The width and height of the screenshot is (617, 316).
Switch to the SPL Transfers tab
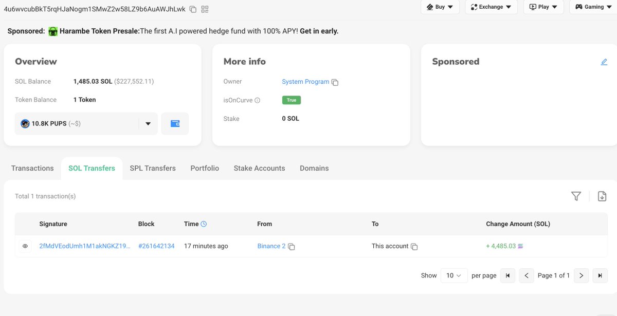tap(153, 168)
